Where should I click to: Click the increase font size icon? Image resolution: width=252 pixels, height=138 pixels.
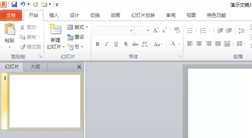[156, 30]
